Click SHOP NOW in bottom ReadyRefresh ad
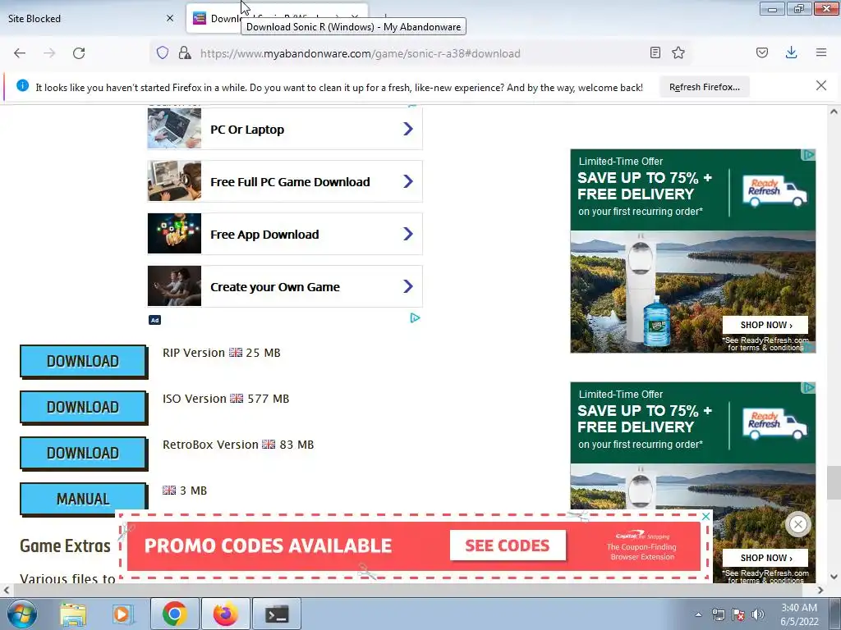Image resolution: width=841 pixels, height=630 pixels. click(x=766, y=558)
